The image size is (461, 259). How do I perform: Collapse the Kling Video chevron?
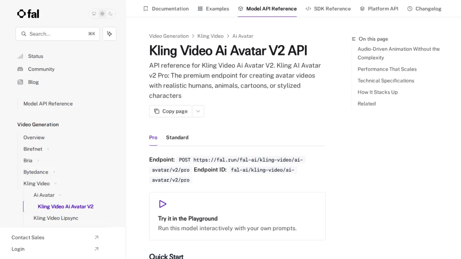56,183
